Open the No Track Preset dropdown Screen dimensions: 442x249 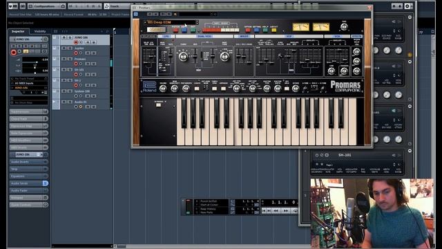pos(28,78)
